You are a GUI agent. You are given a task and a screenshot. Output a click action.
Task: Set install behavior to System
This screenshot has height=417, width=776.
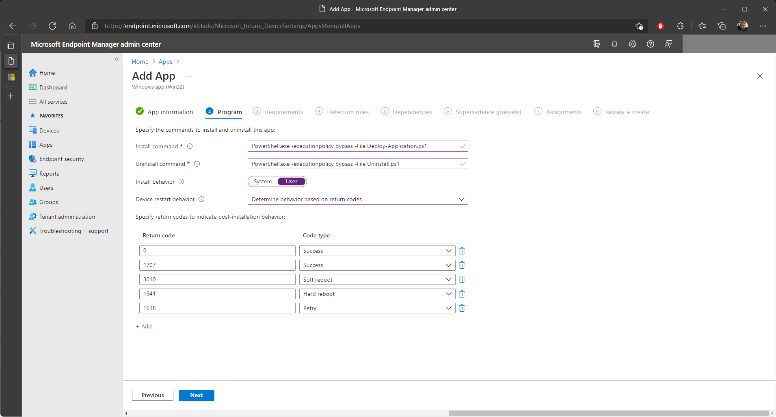[x=263, y=182]
